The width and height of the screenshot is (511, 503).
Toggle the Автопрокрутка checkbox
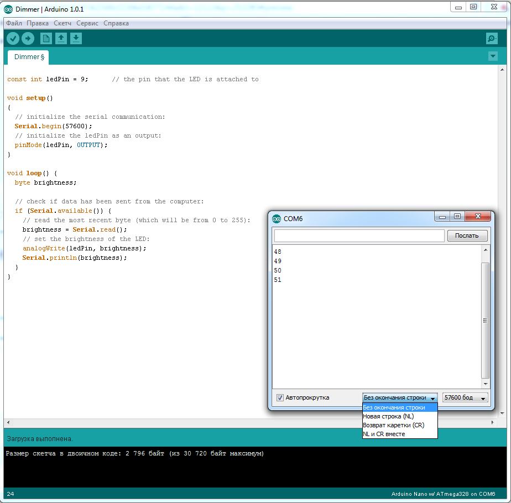[x=280, y=397]
